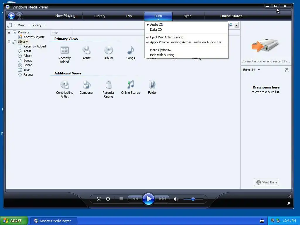Viewport: 300px width, 225px height.
Task: Click the Start menu button
Action: [x=14, y=221]
